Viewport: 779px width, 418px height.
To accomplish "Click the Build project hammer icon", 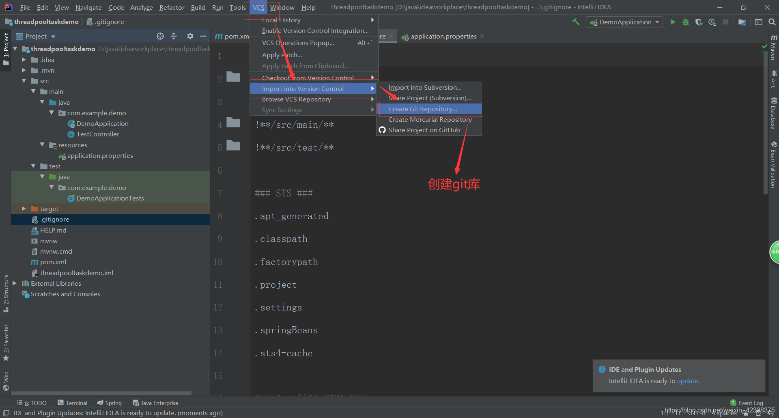I will point(576,22).
